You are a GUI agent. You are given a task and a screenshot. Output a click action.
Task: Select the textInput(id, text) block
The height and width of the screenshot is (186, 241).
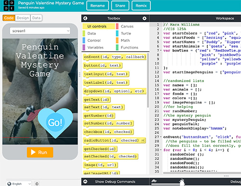tap(106, 74)
